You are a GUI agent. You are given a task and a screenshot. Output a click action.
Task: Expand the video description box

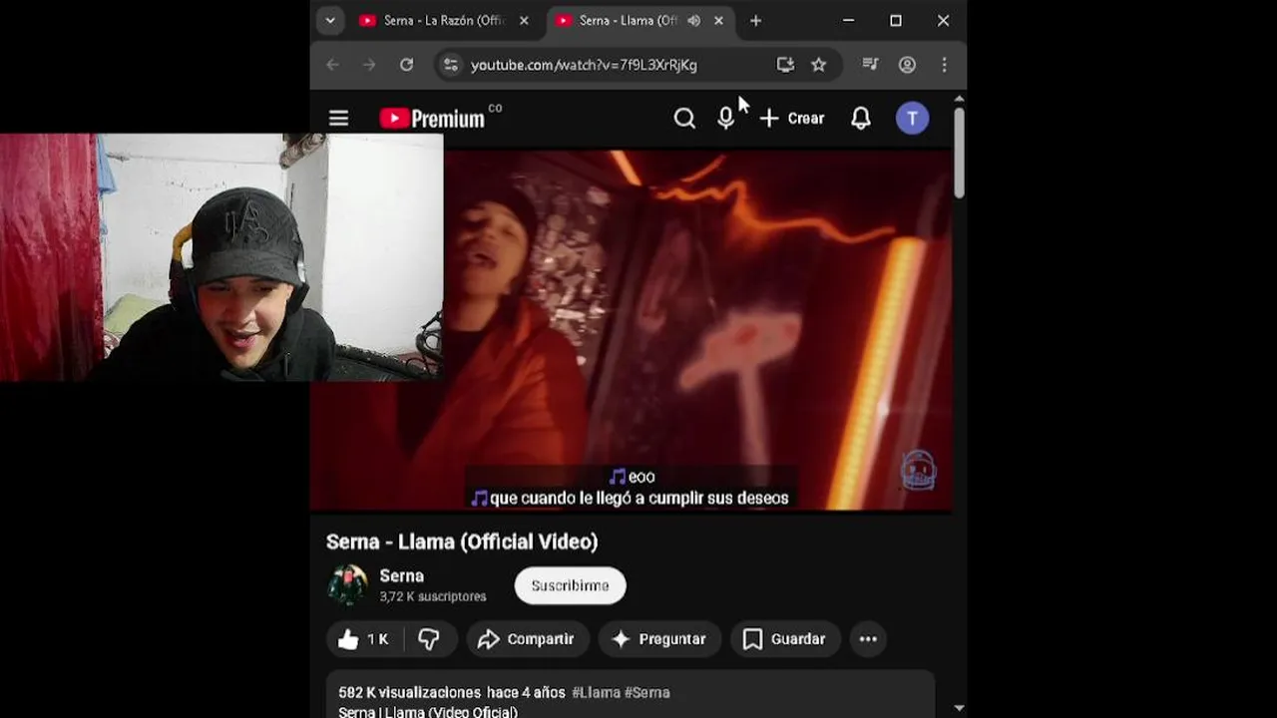(x=631, y=695)
